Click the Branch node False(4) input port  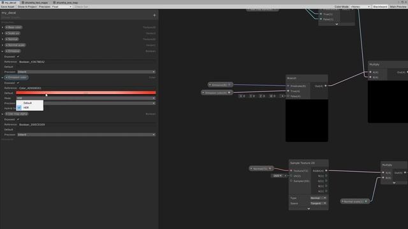(288, 96)
